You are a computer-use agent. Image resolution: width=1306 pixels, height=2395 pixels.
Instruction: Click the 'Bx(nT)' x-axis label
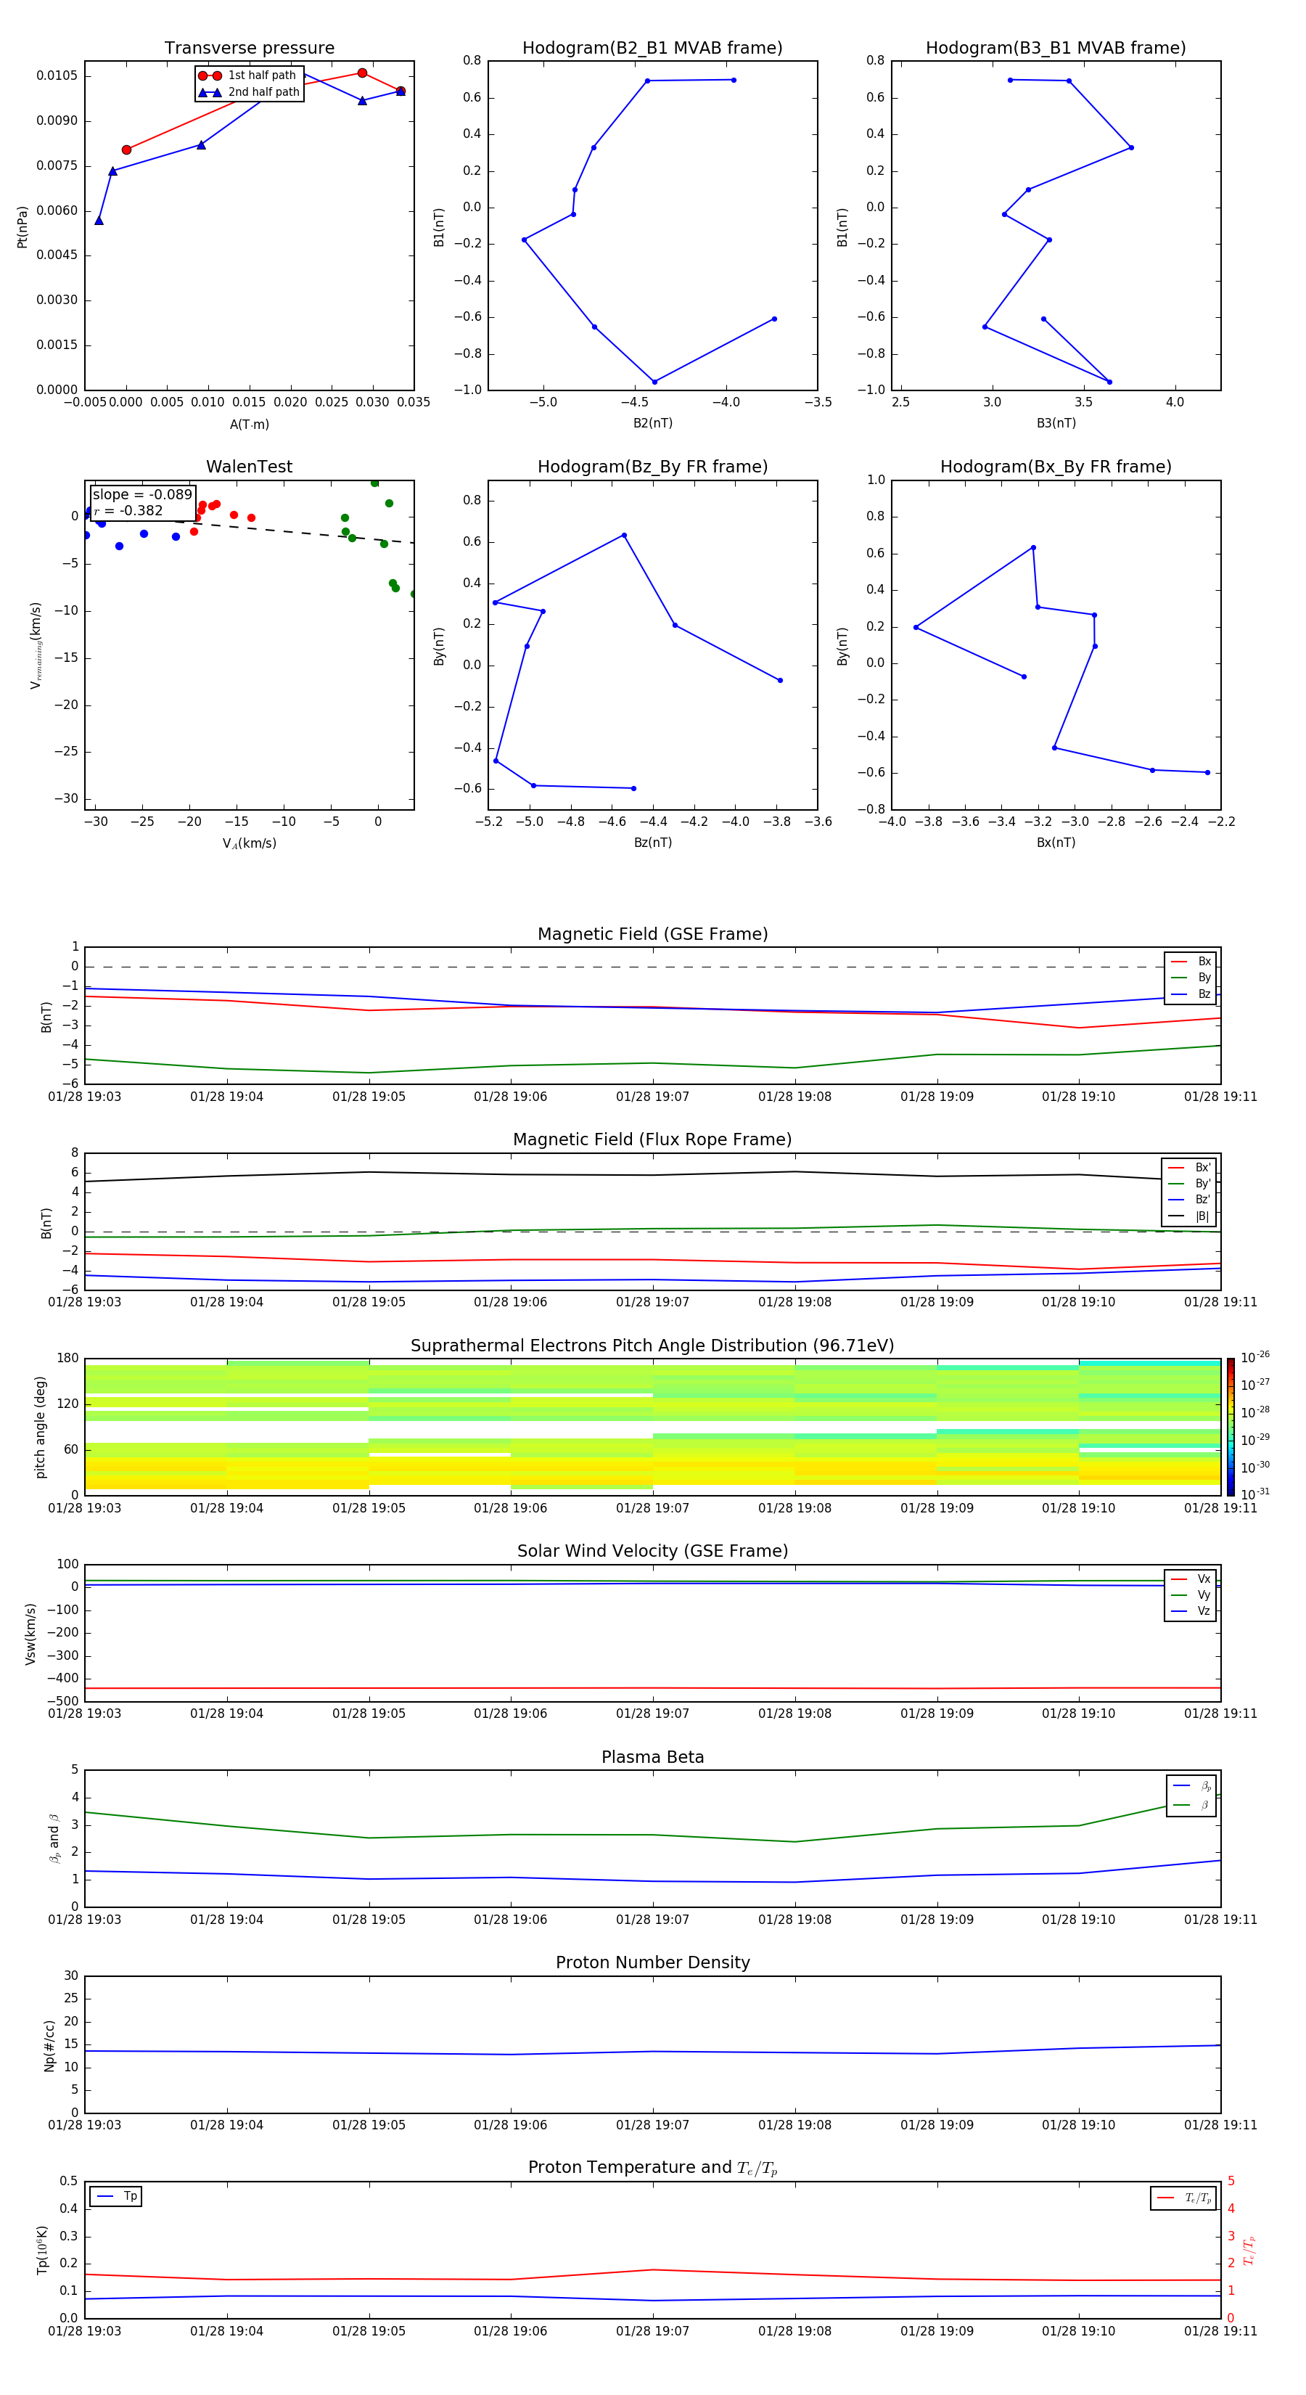[1056, 843]
